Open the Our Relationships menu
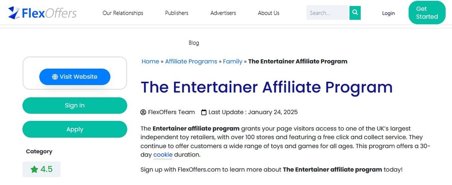This screenshot has width=452, height=185. click(123, 13)
